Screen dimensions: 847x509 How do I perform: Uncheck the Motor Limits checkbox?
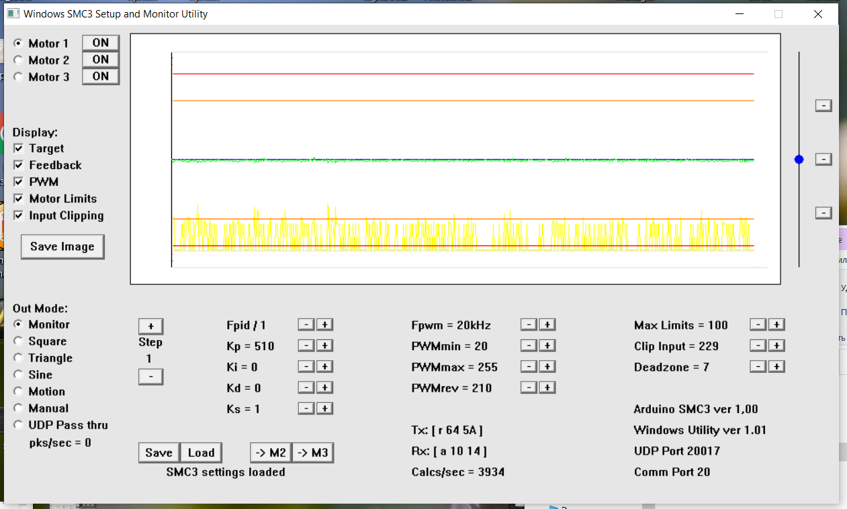(19, 199)
